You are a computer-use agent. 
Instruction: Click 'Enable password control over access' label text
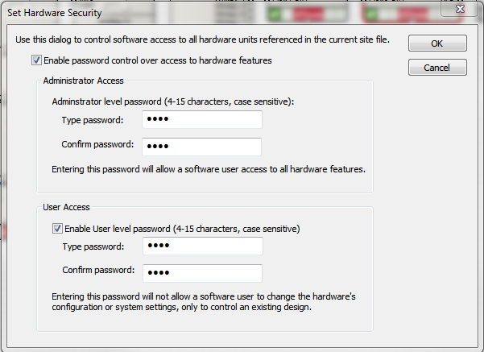158,60
